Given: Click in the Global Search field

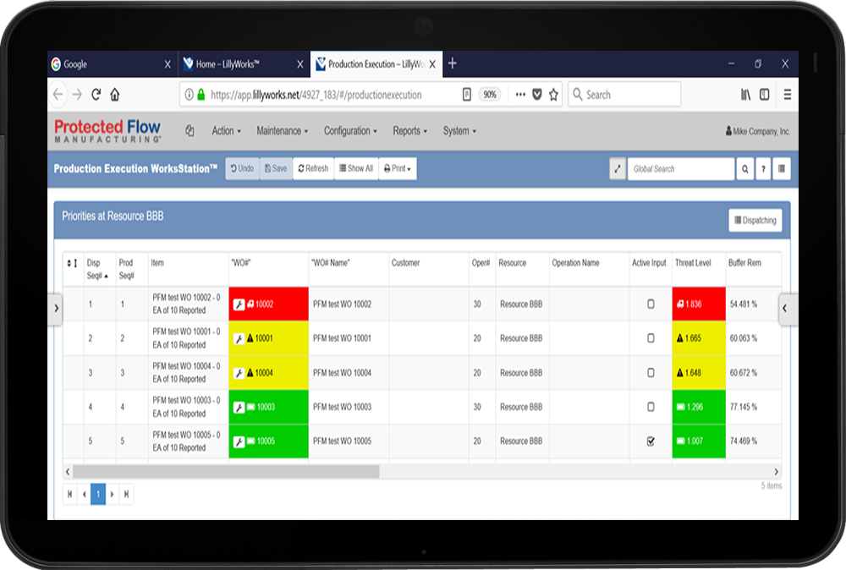Looking at the screenshot, I should coord(681,169).
